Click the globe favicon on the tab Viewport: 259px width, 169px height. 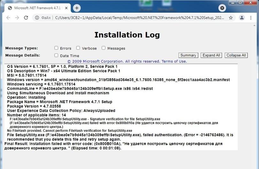pos(10,8)
